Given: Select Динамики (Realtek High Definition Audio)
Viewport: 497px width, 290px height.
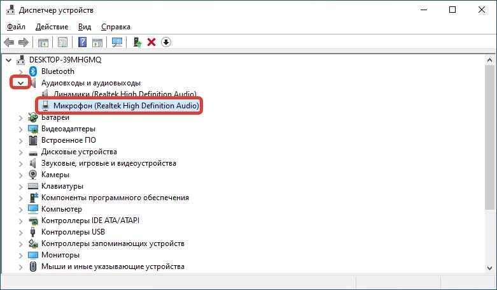Looking at the screenshot, I should (x=125, y=94).
